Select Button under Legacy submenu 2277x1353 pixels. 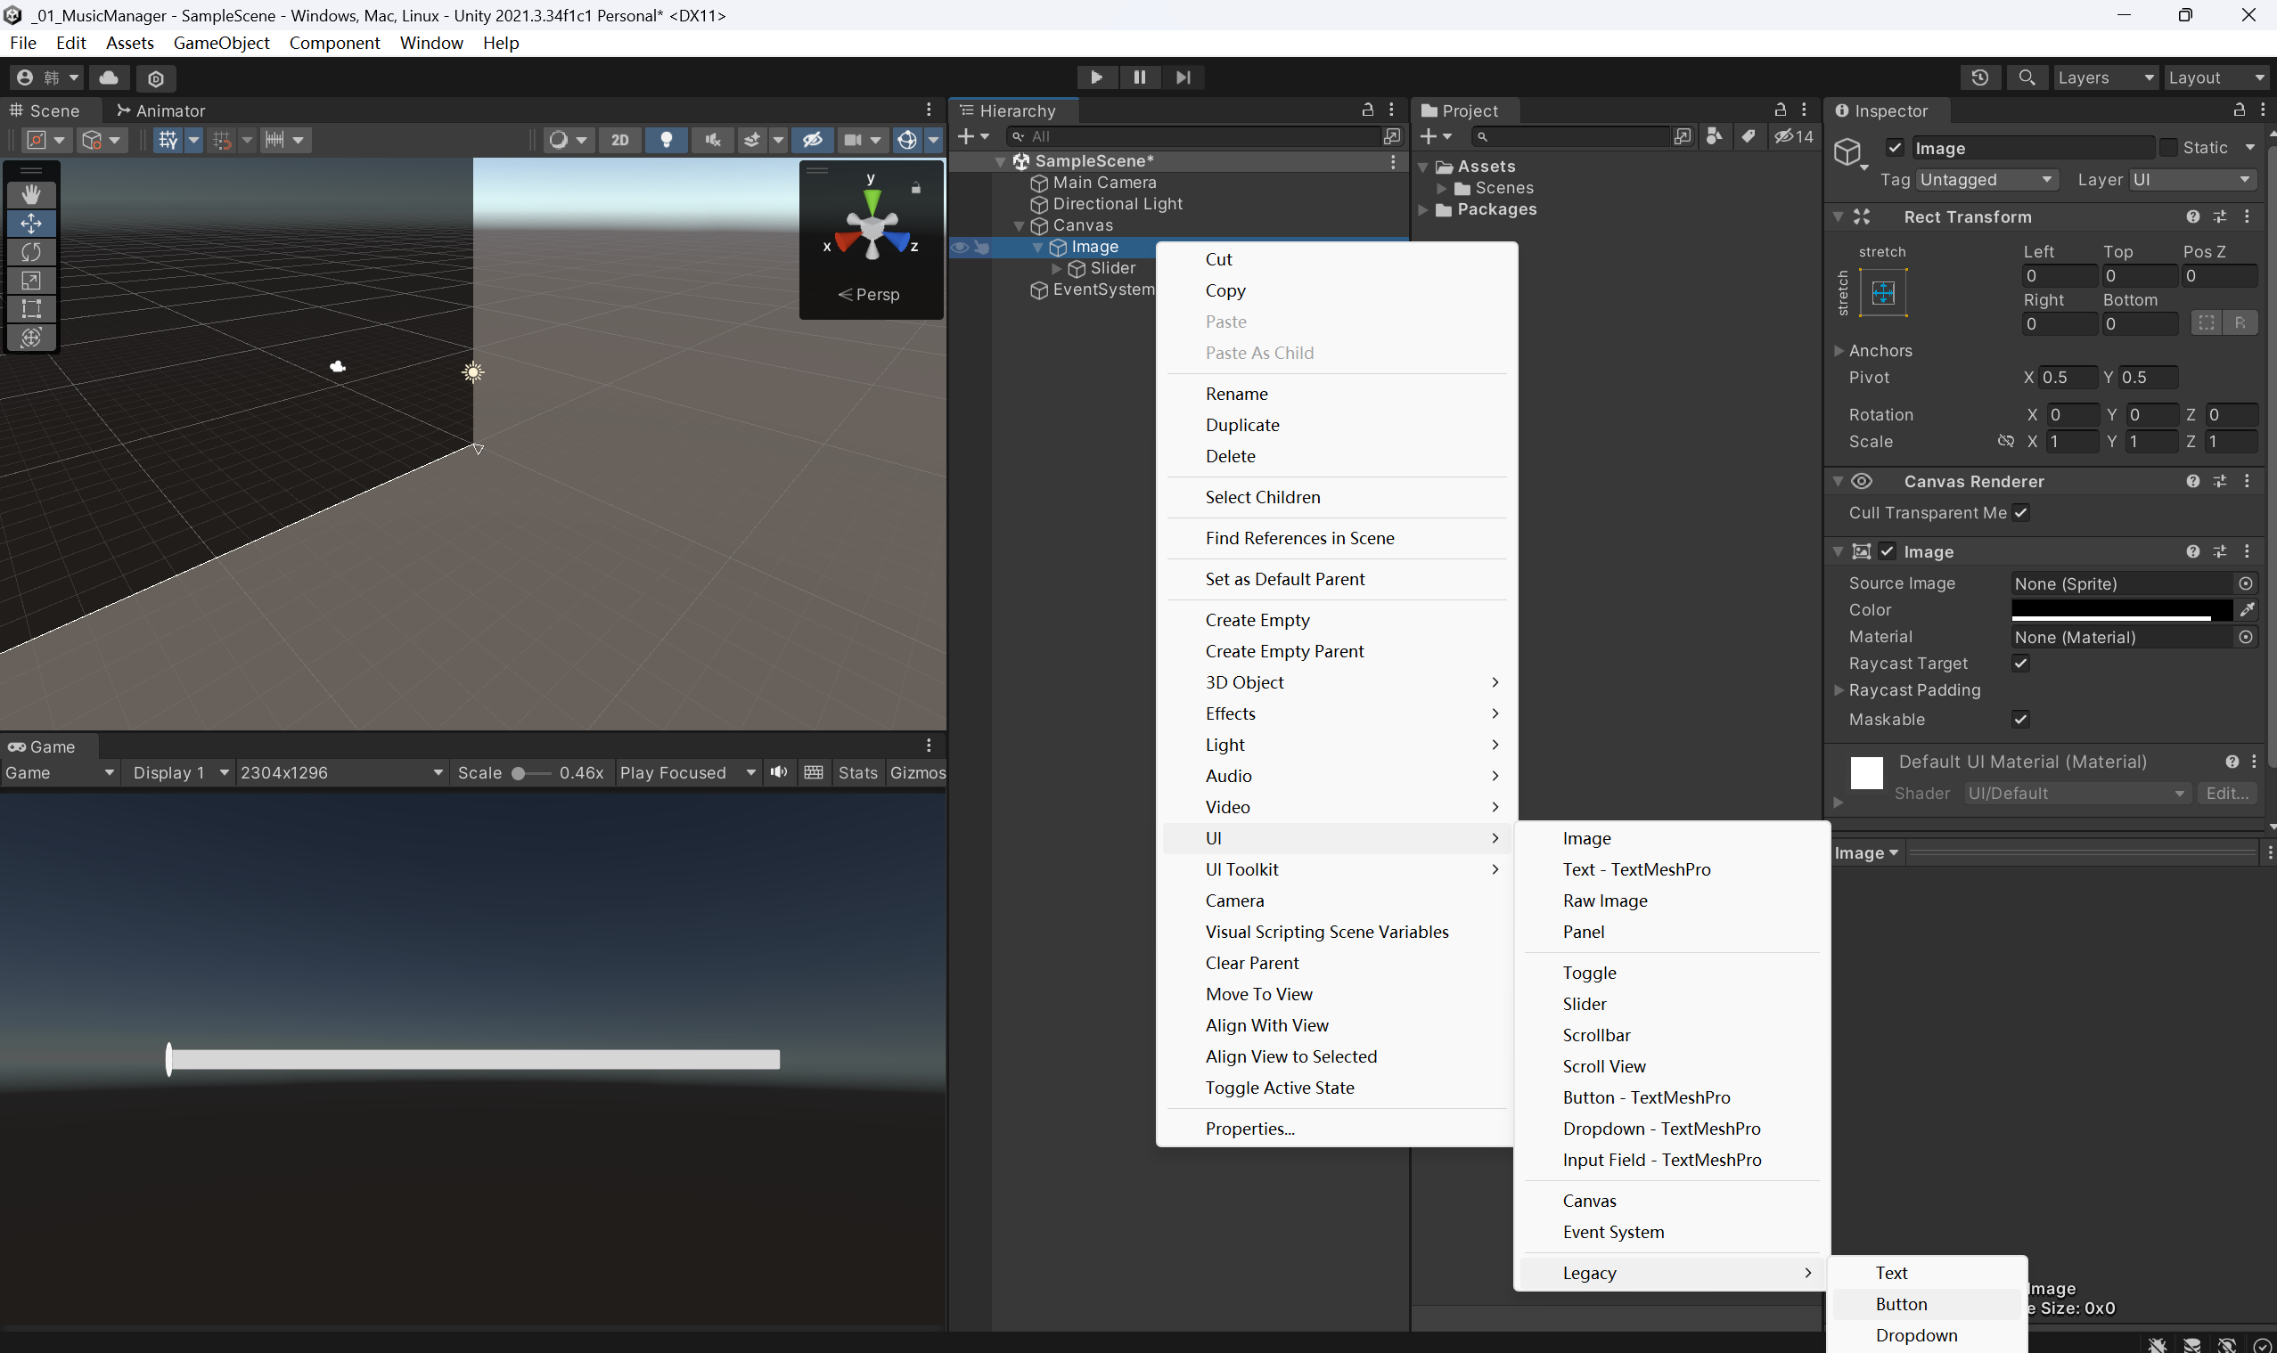point(1901,1304)
